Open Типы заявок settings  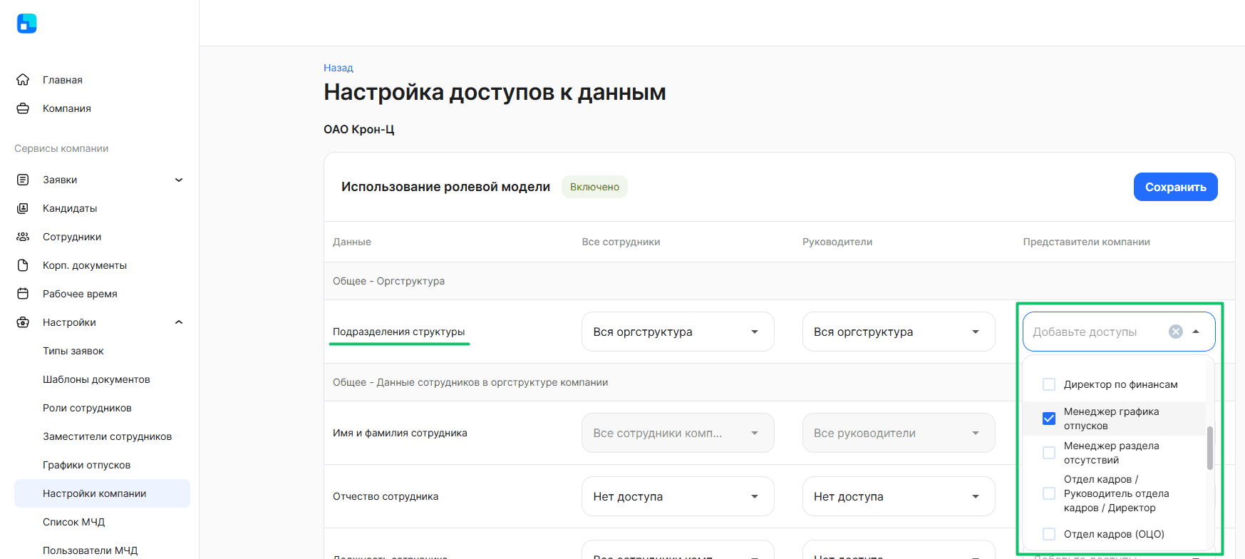tap(73, 351)
